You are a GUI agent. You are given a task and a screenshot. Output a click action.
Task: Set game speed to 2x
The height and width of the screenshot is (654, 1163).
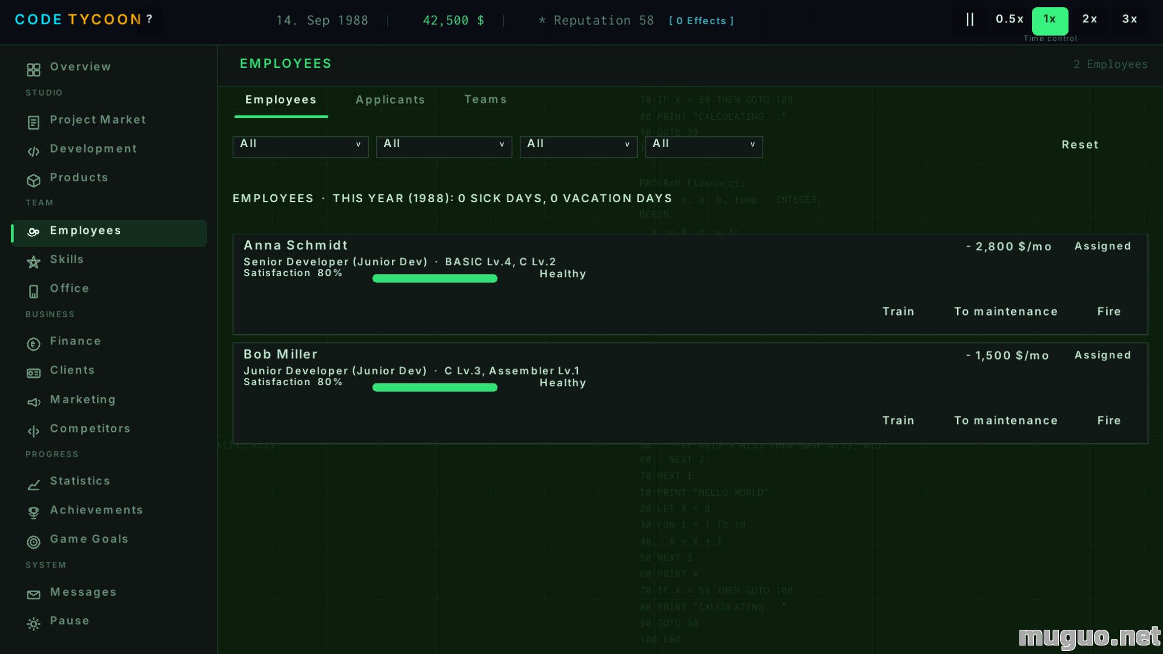tap(1090, 19)
